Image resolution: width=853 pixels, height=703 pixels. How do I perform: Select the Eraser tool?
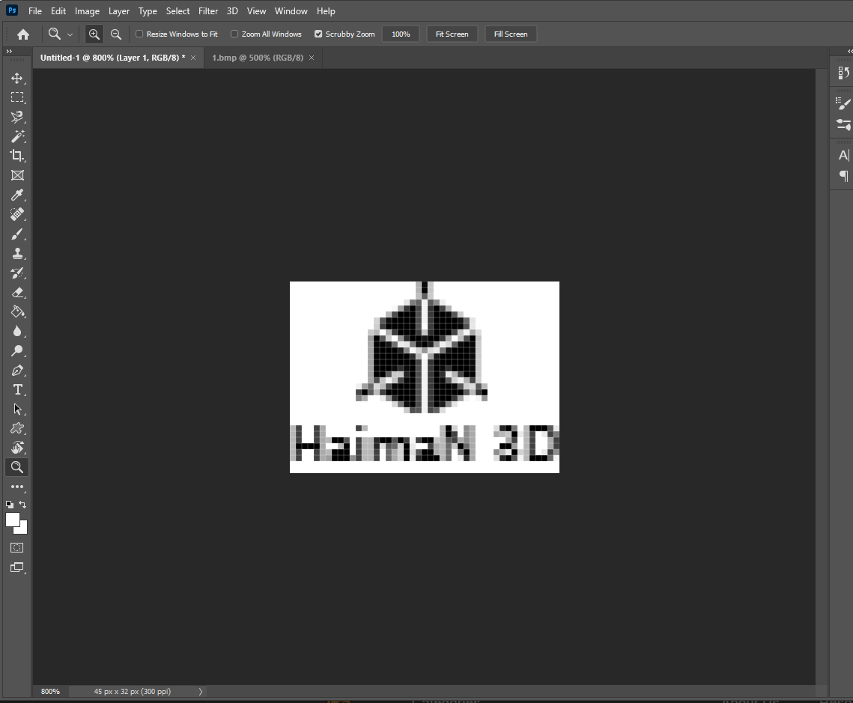coord(17,293)
